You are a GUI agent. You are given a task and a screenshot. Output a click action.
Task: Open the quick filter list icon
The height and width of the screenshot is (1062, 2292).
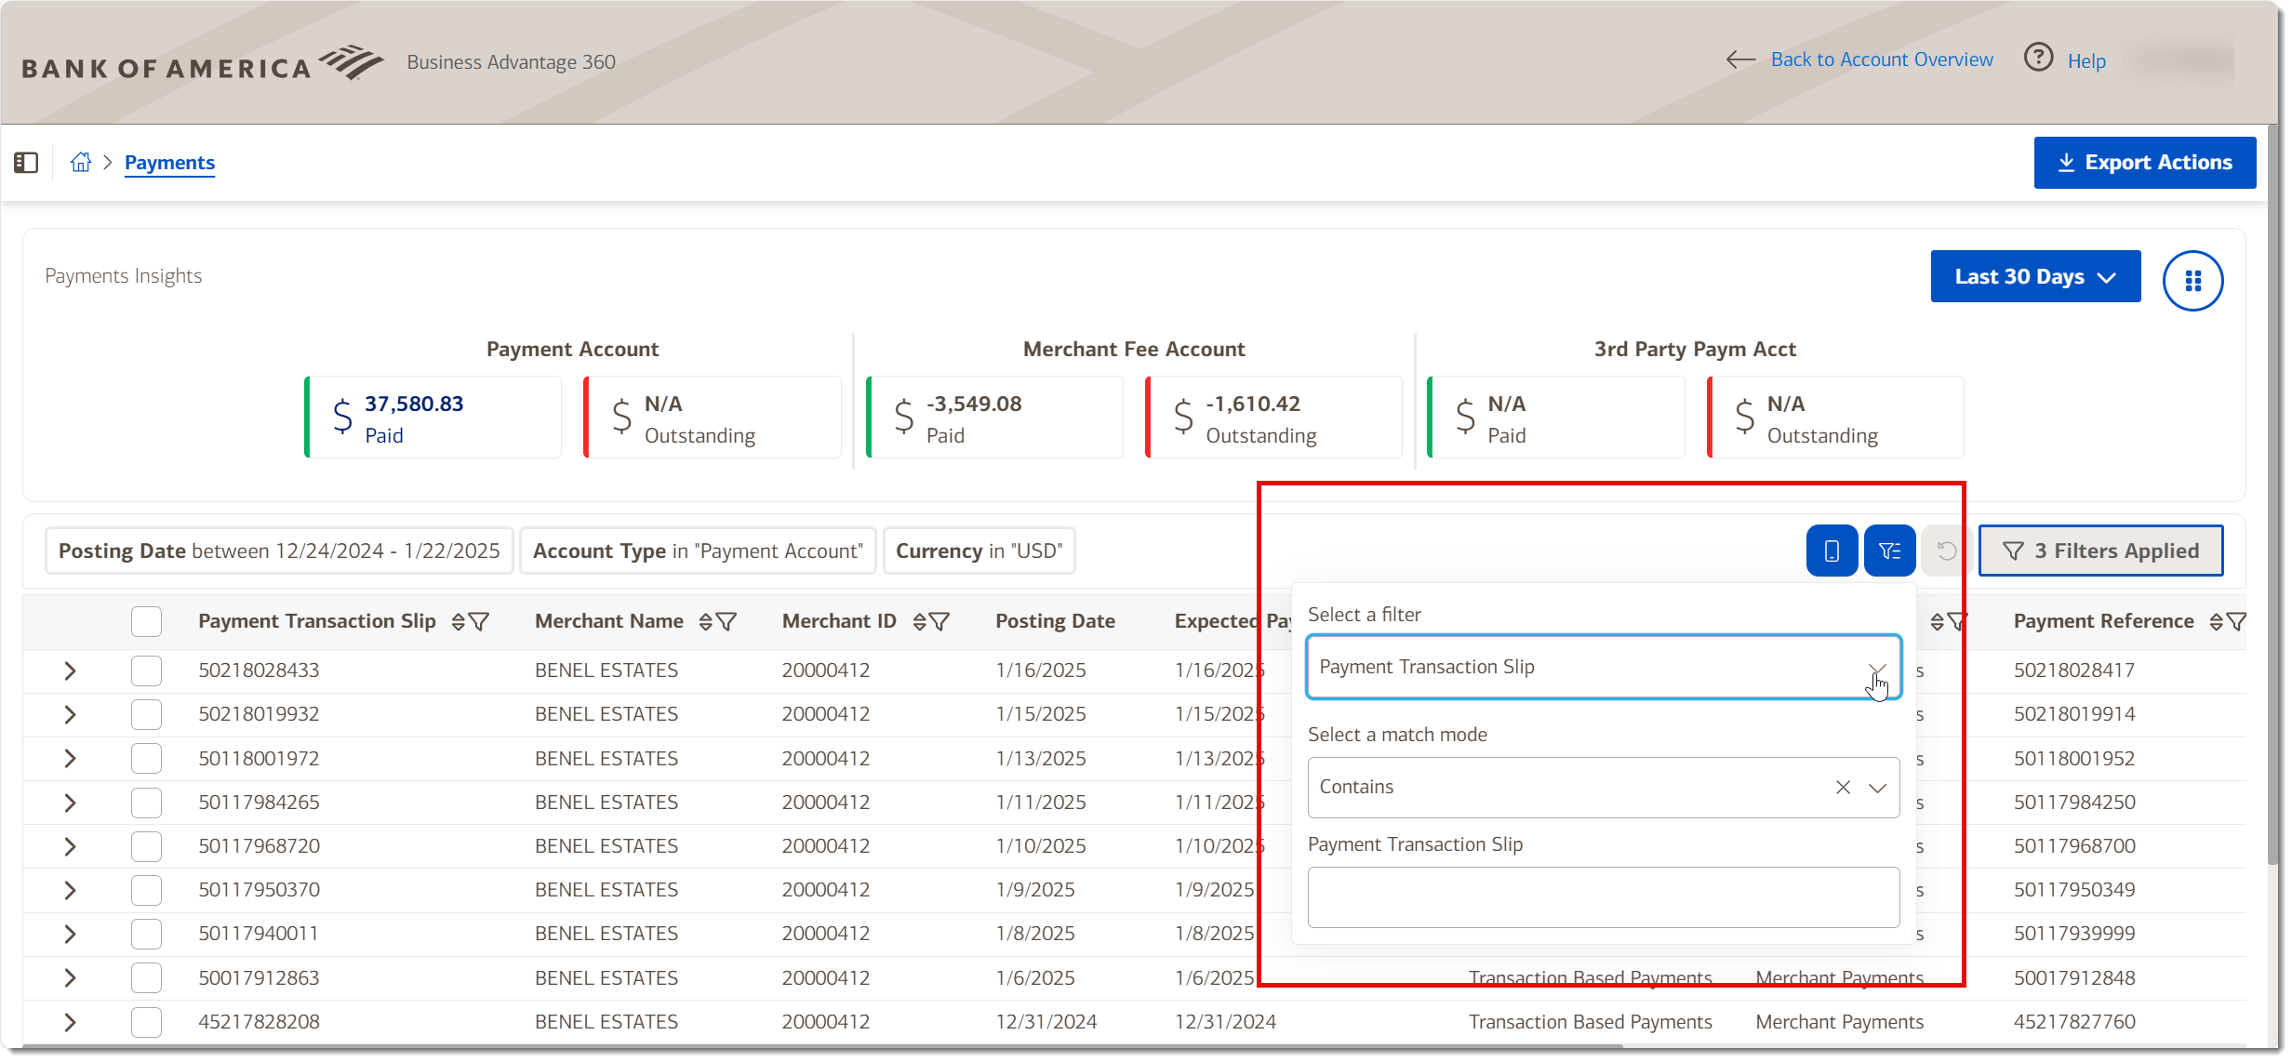[x=1889, y=551]
